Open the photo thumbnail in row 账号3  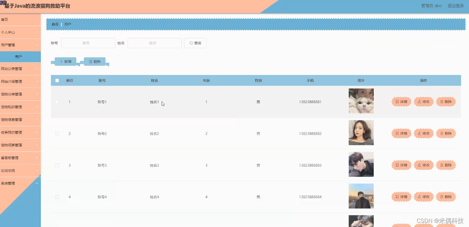(361, 164)
